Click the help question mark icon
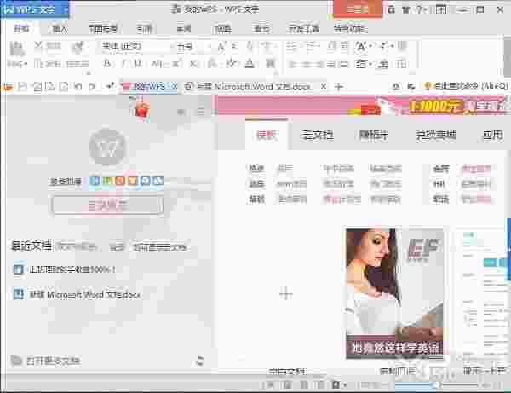 pyautogui.click(x=420, y=9)
